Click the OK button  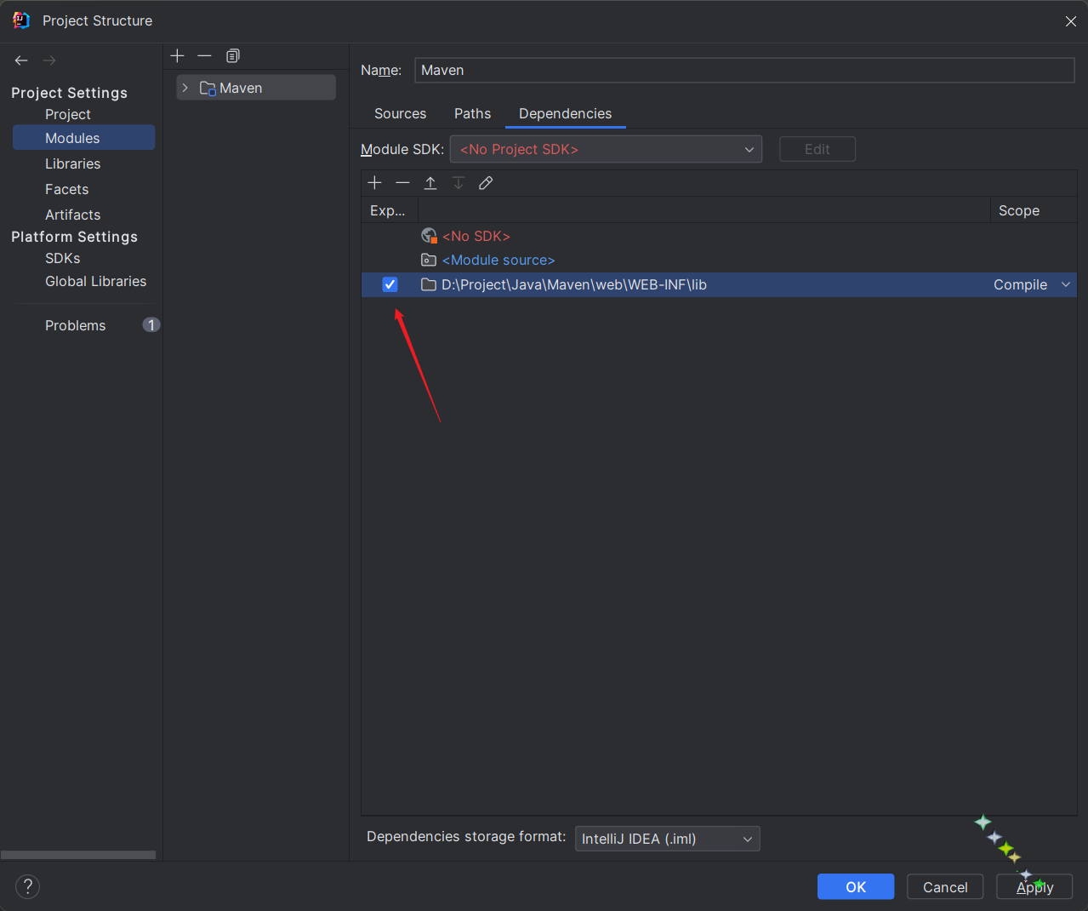pos(856,886)
